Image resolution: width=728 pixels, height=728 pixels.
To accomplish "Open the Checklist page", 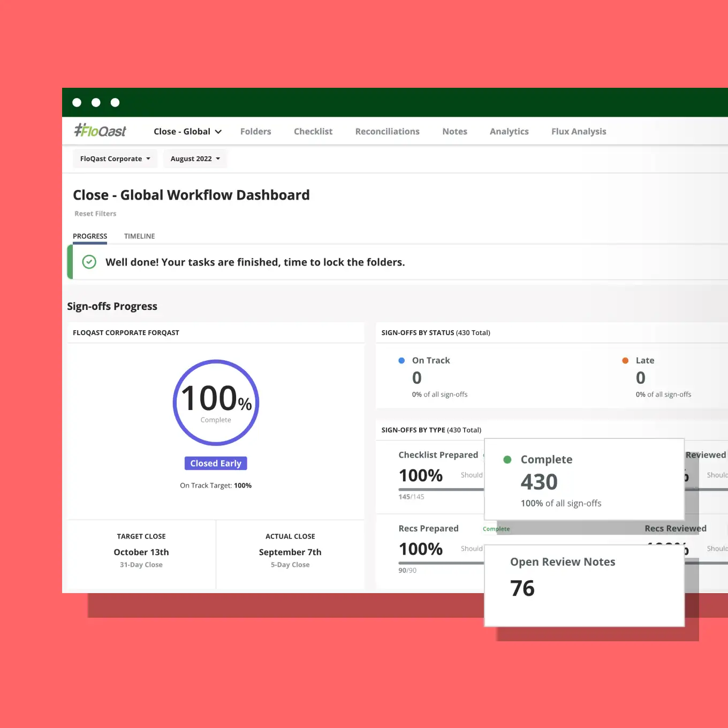I will pyautogui.click(x=313, y=132).
